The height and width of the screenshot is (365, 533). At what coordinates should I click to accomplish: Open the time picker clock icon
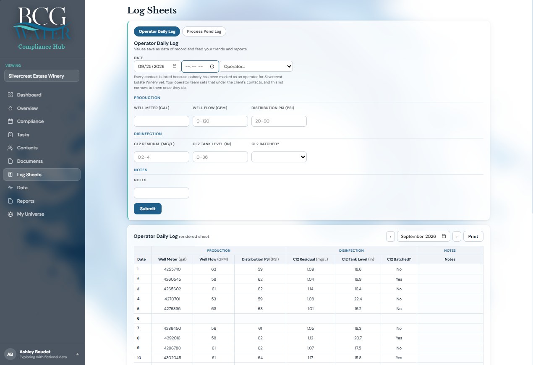[212, 66]
